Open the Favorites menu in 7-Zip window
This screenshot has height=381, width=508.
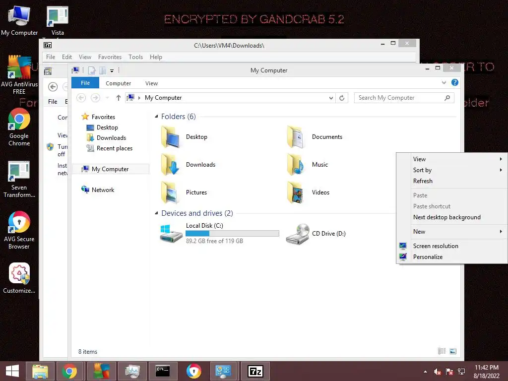[x=110, y=57]
